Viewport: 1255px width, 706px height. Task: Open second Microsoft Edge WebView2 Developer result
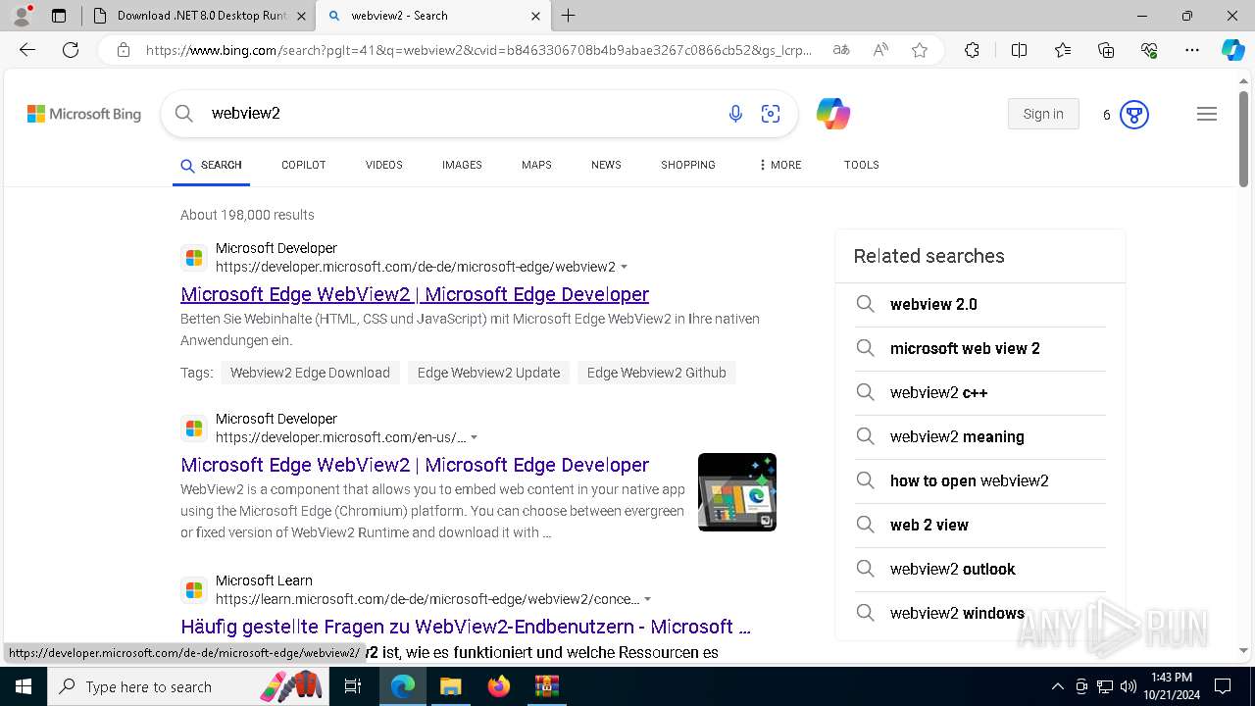point(415,465)
